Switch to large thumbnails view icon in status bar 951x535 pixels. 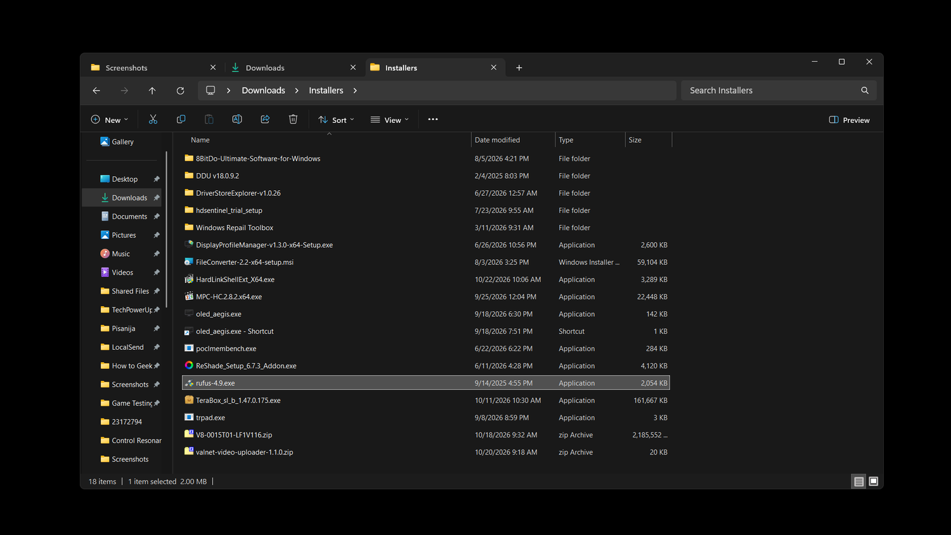coord(873,482)
